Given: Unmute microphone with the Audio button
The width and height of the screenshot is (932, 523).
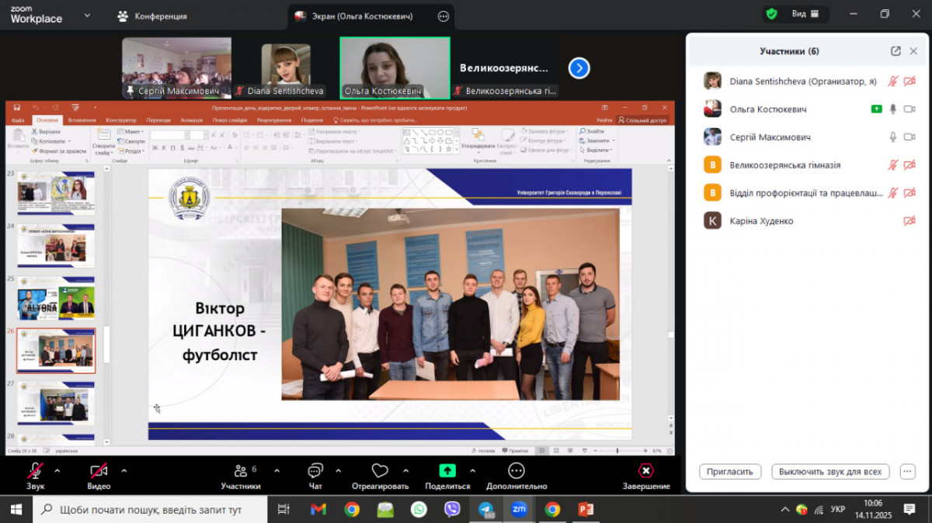Looking at the screenshot, I should pyautogui.click(x=35, y=471).
